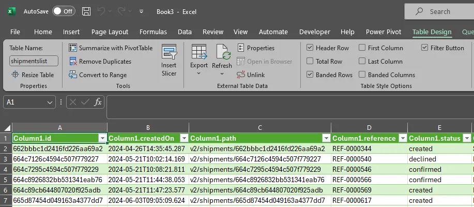Image resolution: width=474 pixels, height=207 pixels.
Task: Click the Insert Function fx icon
Action: point(98,102)
